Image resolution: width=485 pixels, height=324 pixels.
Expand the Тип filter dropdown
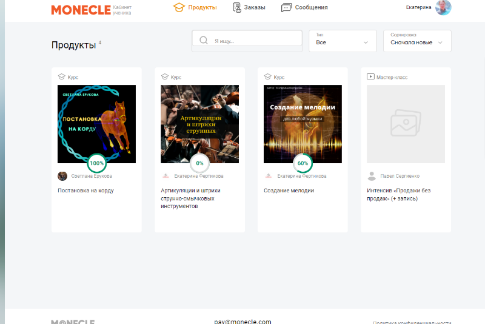tap(342, 41)
